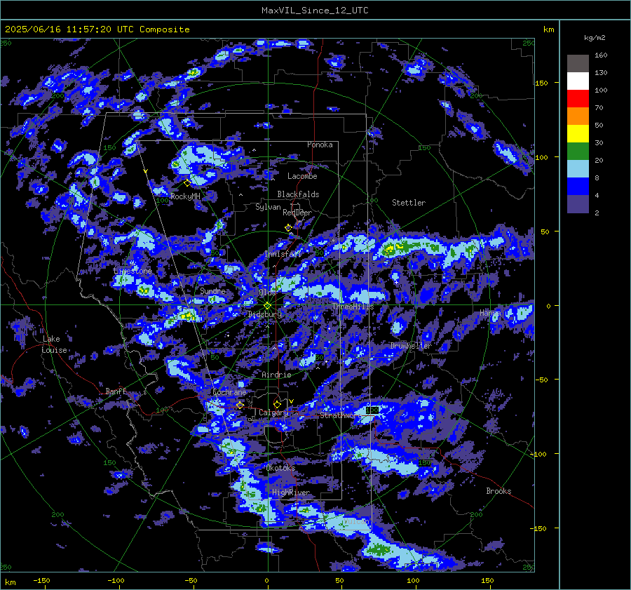Click the yellow diamond marker near RedDeer

coord(288,227)
